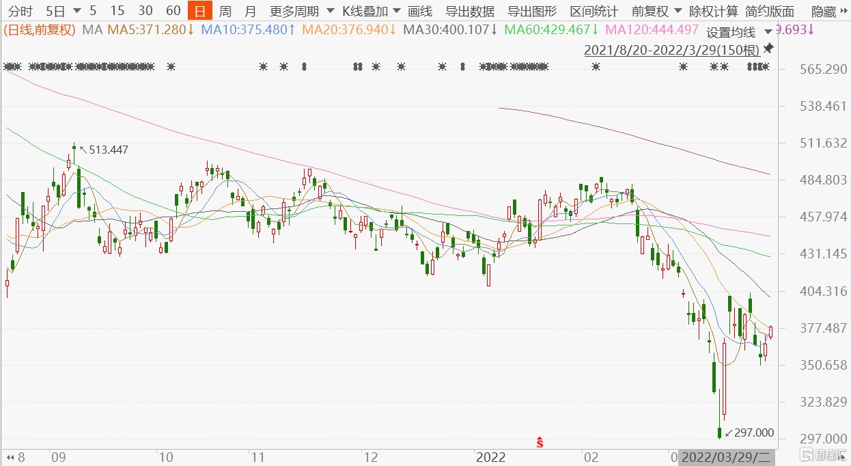Switch to monthly (月) period
The height and width of the screenshot is (466, 851).
(250, 11)
